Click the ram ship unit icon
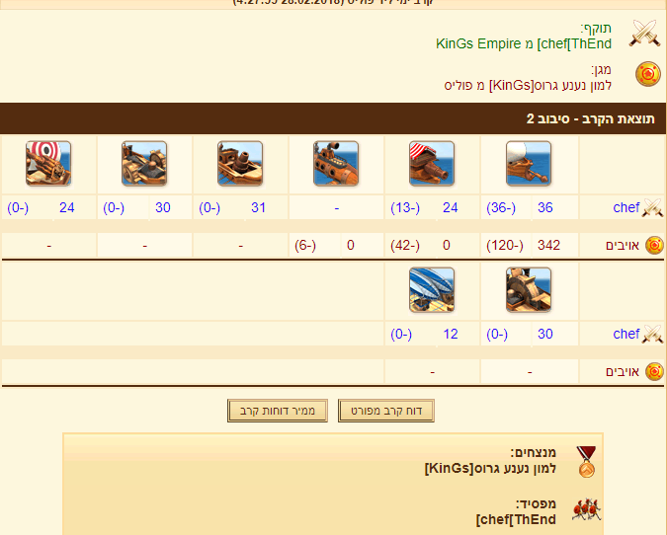 pos(529,164)
